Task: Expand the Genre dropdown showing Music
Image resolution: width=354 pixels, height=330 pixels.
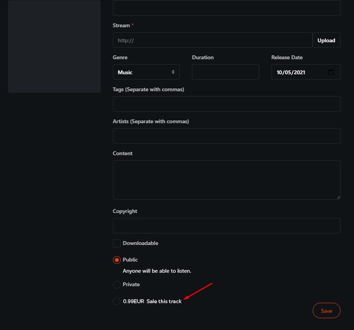Action: [146, 72]
